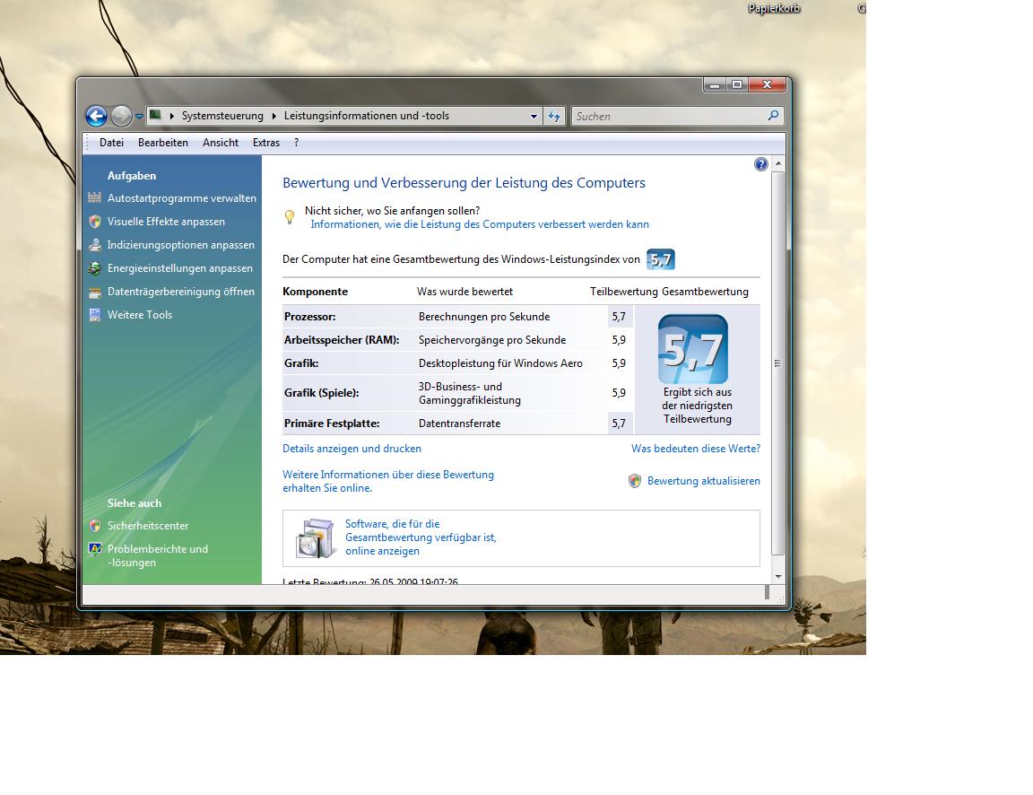1033x795 pixels.
Task: Click the shield icon beside Bewertung aktualisieren
Action: coord(635,481)
